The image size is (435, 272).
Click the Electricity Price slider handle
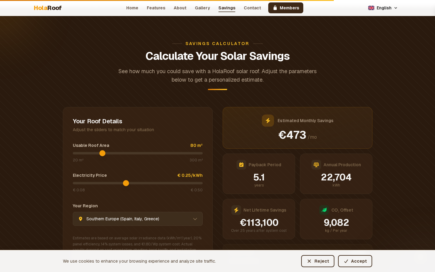click(126, 183)
